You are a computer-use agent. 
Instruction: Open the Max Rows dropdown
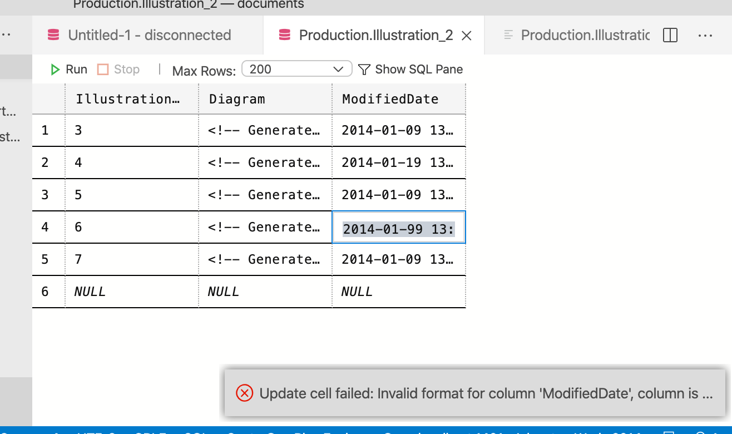pos(297,69)
